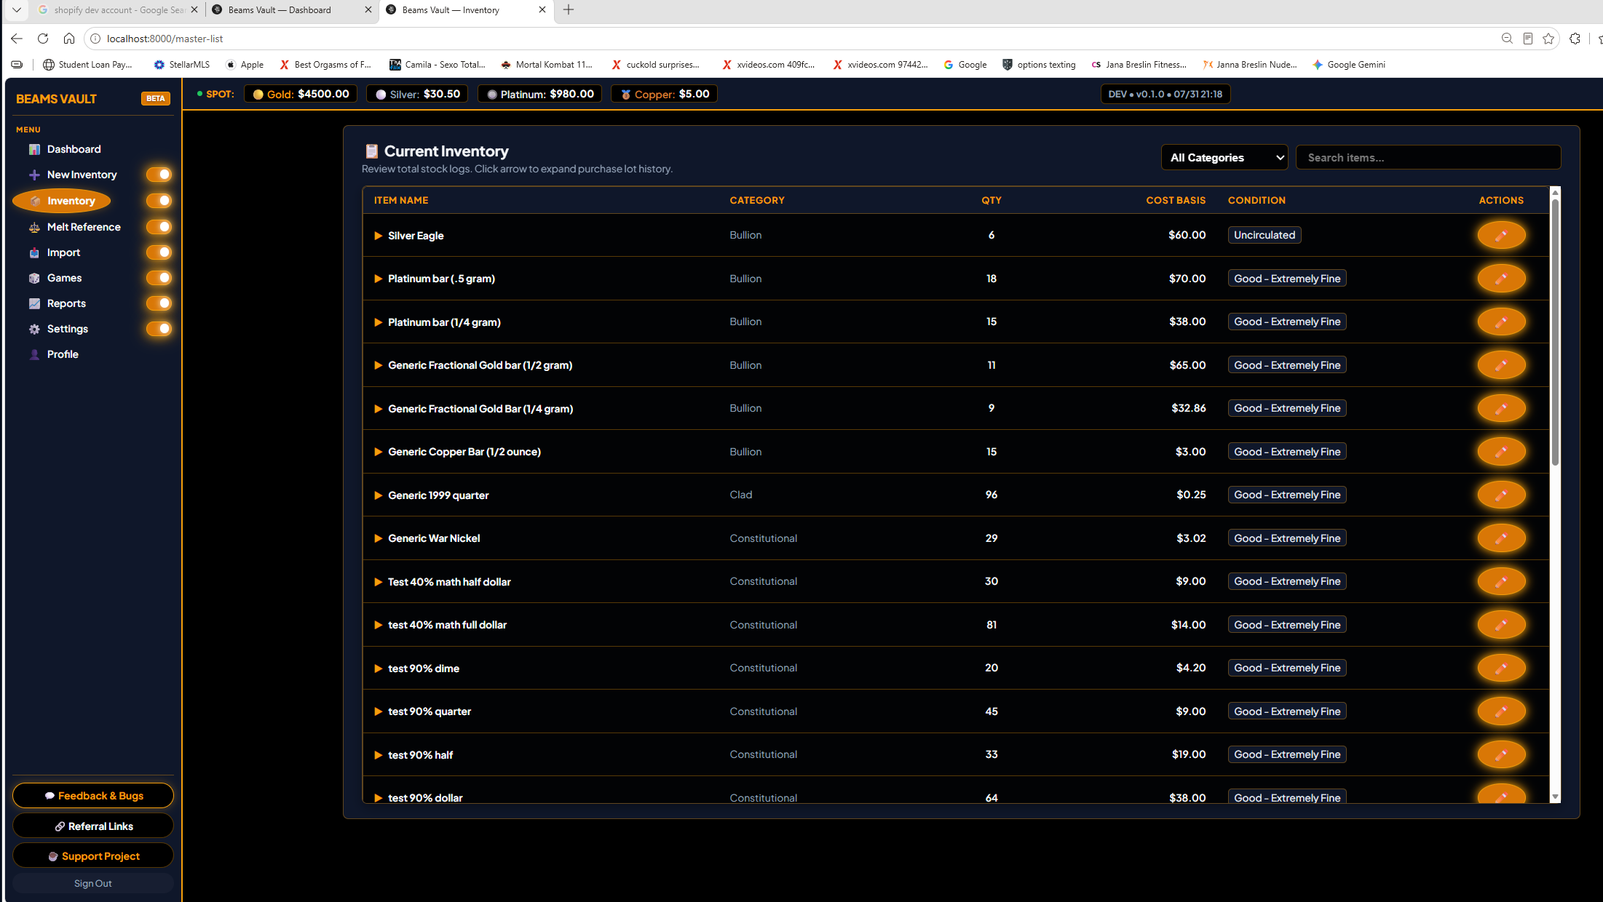Edit the Generic Copper Bar row
This screenshot has width=1603, height=902.
1501,452
